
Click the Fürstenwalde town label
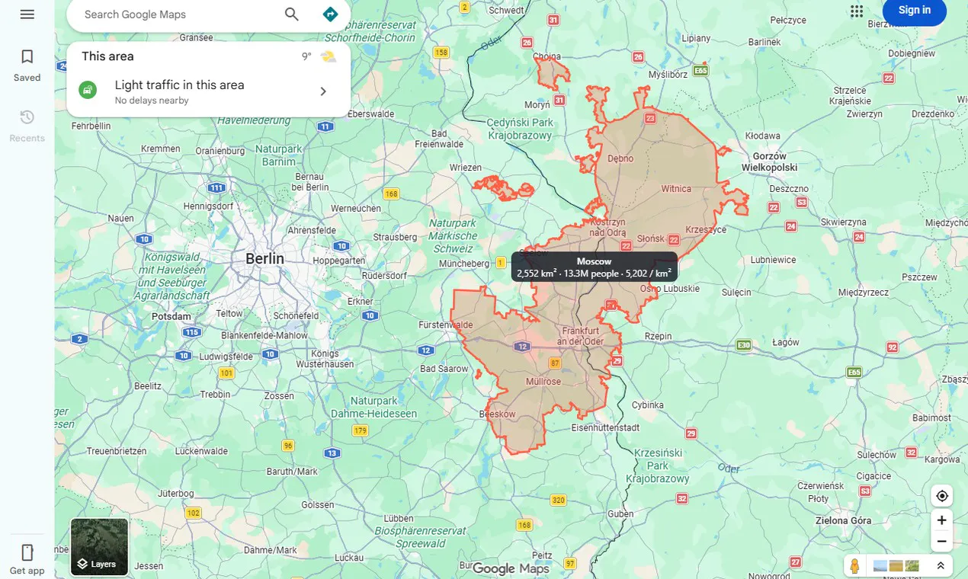(446, 325)
